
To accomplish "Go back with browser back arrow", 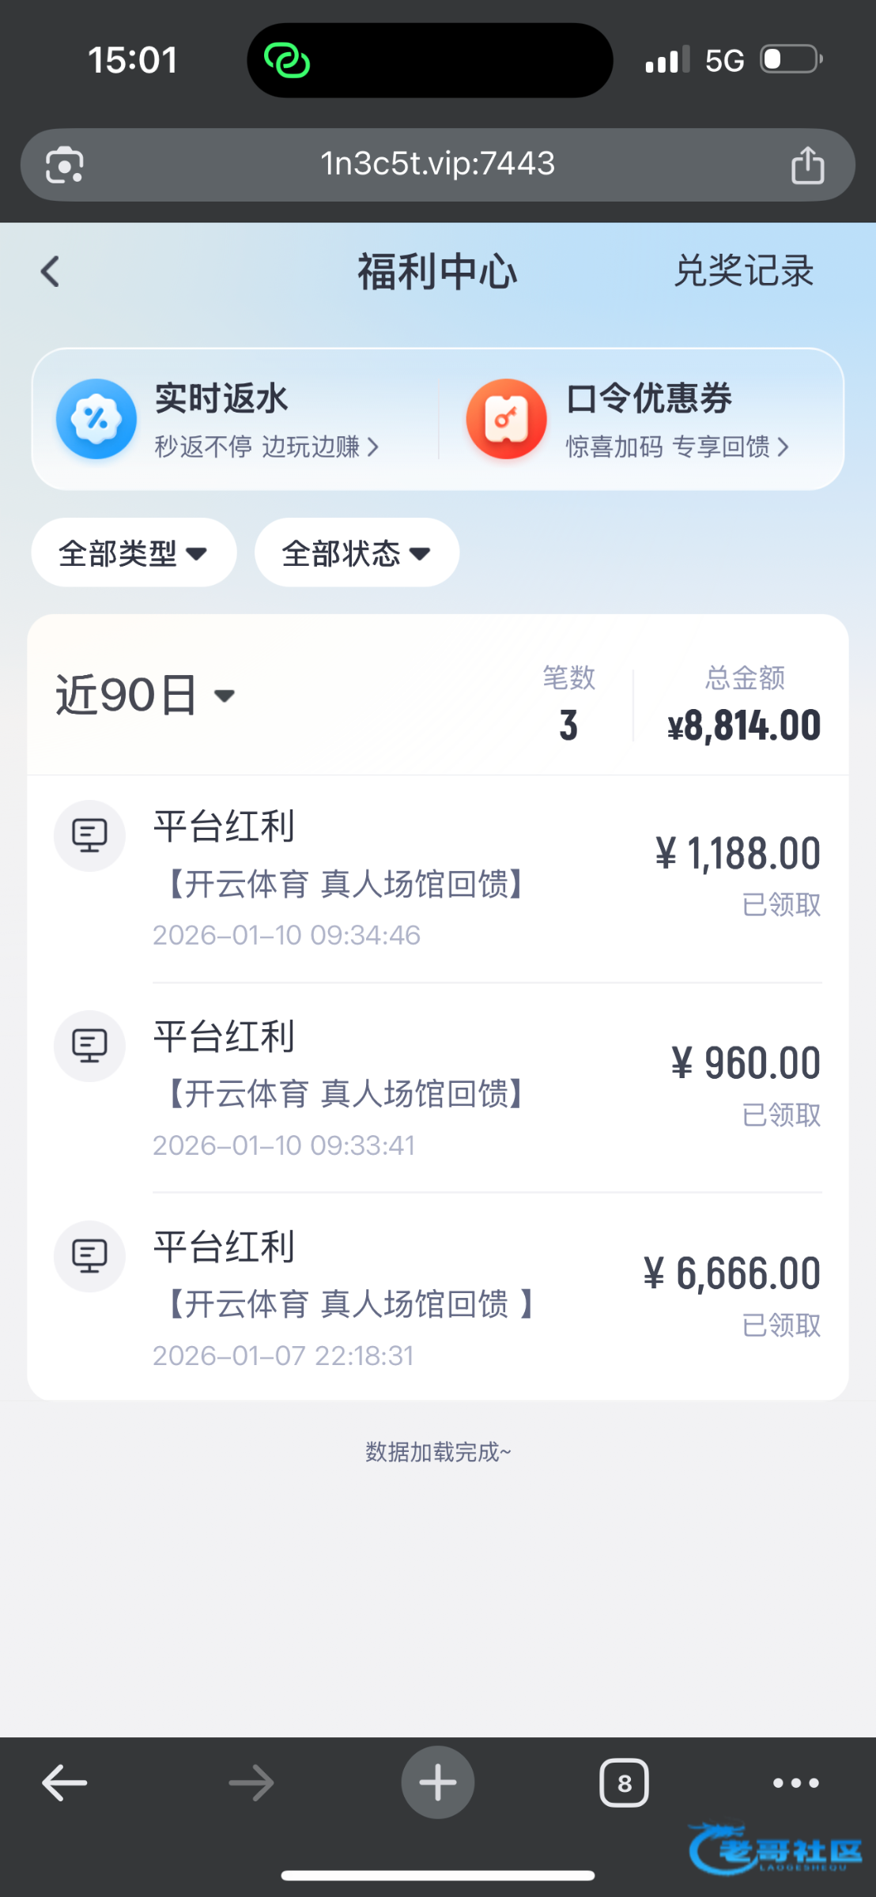I will [65, 1783].
